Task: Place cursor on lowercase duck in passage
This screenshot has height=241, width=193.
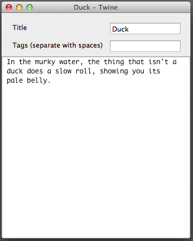Action: click(x=15, y=71)
